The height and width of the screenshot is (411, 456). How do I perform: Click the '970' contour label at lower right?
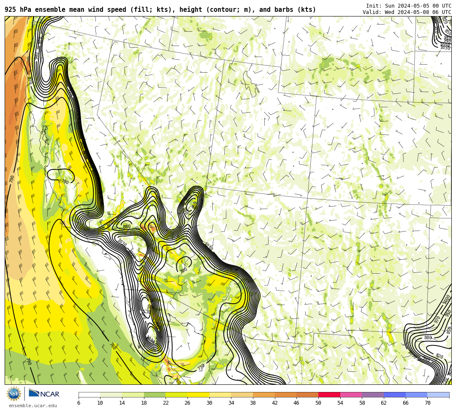point(437,320)
